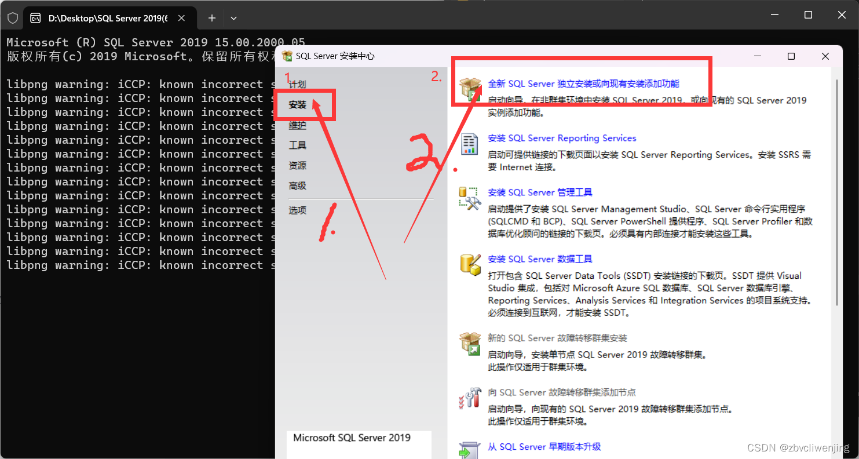This screenshot has height=459, width=859.
Task: Click the shield icon on the terminal tab bar
Action: click(13, 17)
